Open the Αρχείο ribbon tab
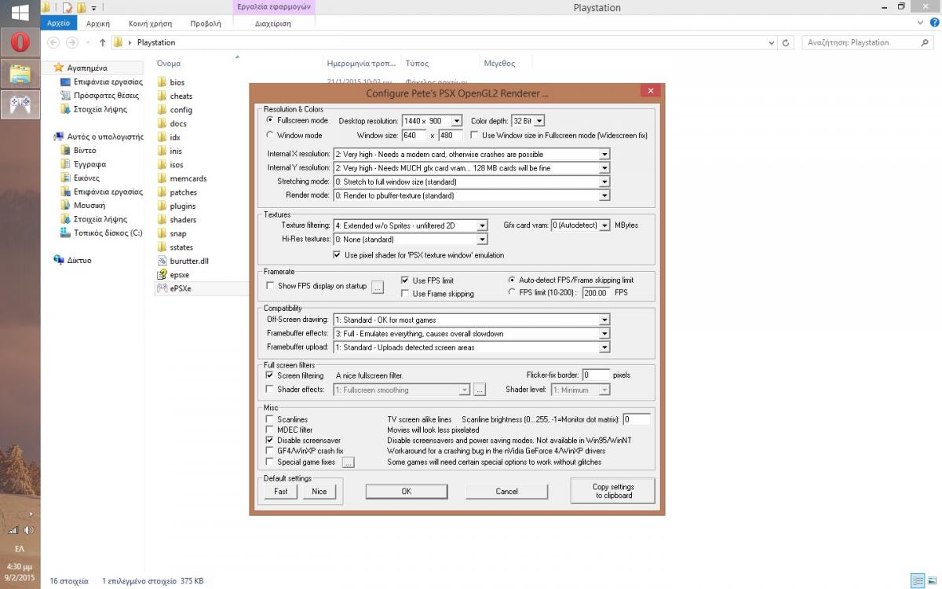Viewport: 942px width, 589px height. pos(59,24)
